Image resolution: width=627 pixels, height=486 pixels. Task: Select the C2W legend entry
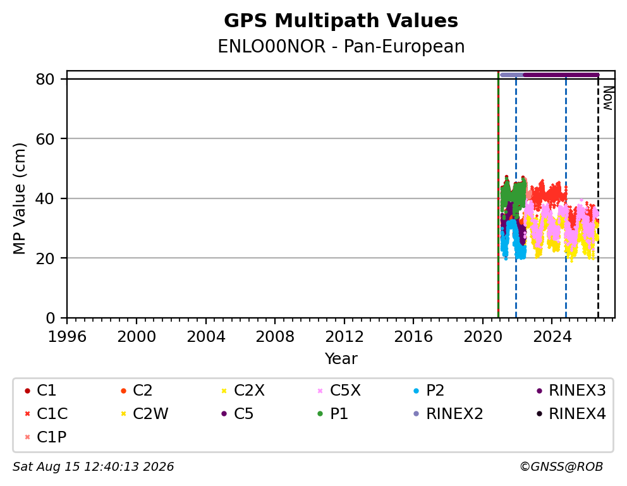pyautogui.click(x=144, y=414)
